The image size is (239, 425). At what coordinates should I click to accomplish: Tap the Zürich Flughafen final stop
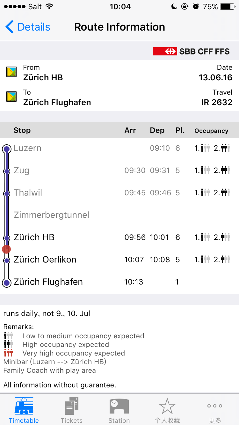[48, 282]
